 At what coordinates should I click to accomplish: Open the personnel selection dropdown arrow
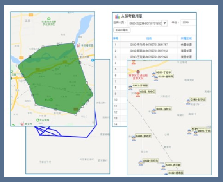164,23
